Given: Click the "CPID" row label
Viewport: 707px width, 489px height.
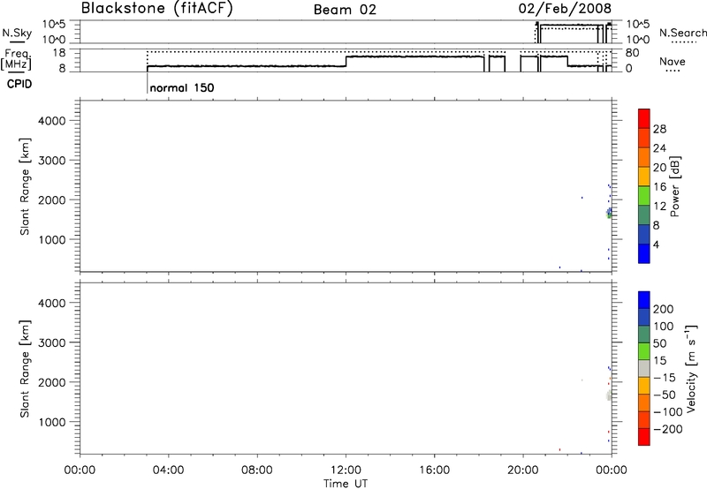Looking at the screenshot, I should click(19, 84).
